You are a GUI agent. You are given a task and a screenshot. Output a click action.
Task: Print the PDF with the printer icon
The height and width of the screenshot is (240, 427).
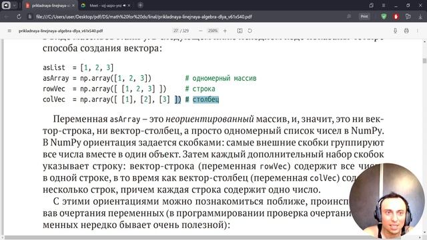point(406,31)
